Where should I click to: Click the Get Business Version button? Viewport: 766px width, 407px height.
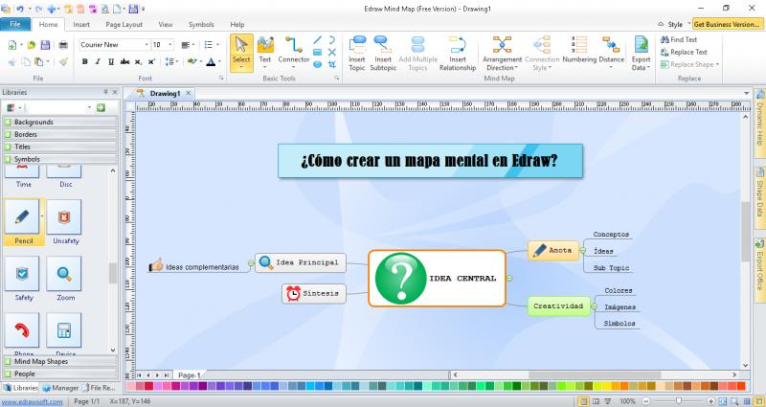(726, 23)
